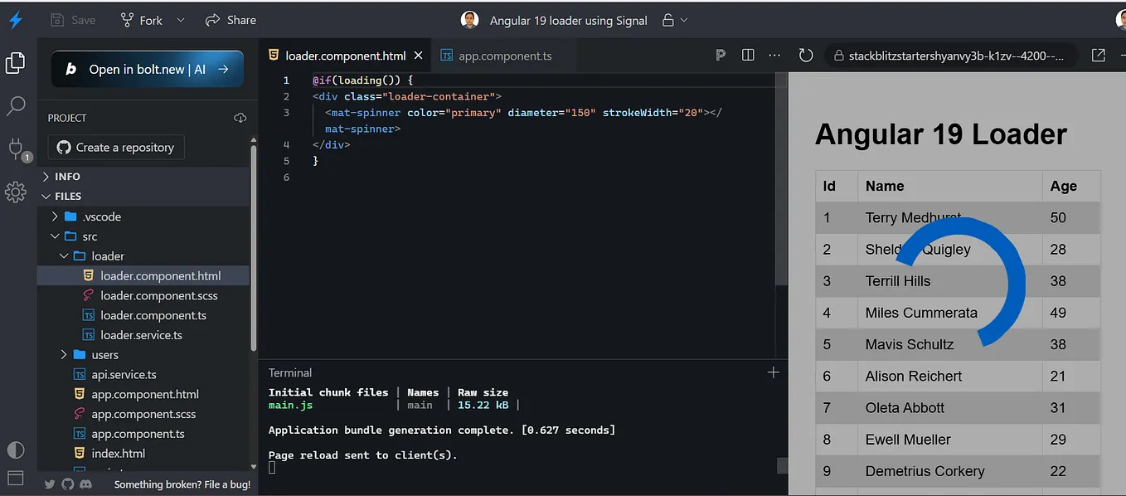The image size is (1126, 496).
Task: Format the file with the Prettier icon
Action: [721, 54]
